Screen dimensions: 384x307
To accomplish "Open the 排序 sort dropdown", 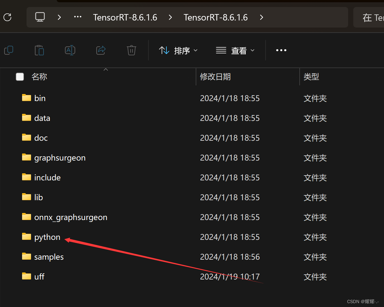I will (x=178, y=51).
